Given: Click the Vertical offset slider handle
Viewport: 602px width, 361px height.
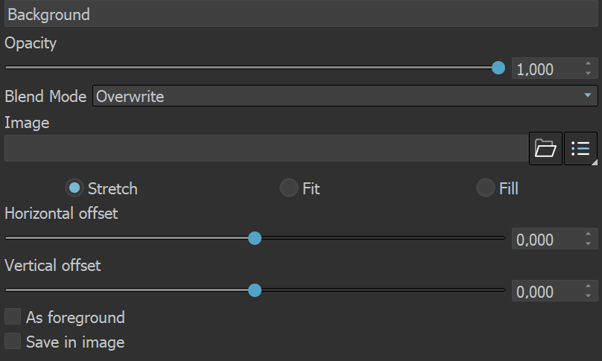Looking at the screenshot, I should 255,290.
